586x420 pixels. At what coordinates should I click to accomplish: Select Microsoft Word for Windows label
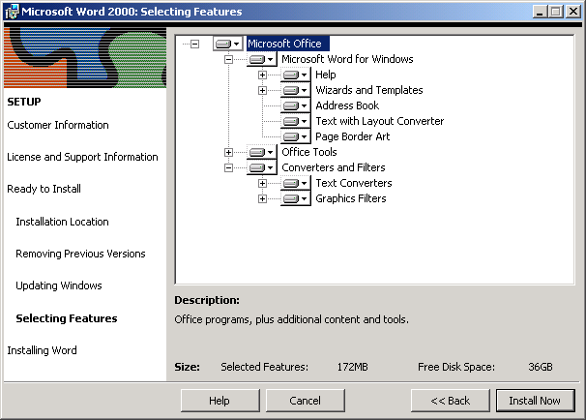click(347, 59)
